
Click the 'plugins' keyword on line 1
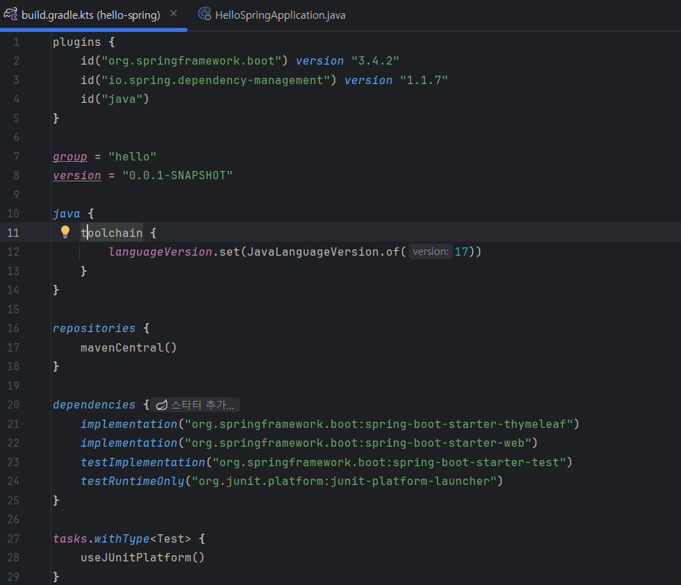coord(77,42)
